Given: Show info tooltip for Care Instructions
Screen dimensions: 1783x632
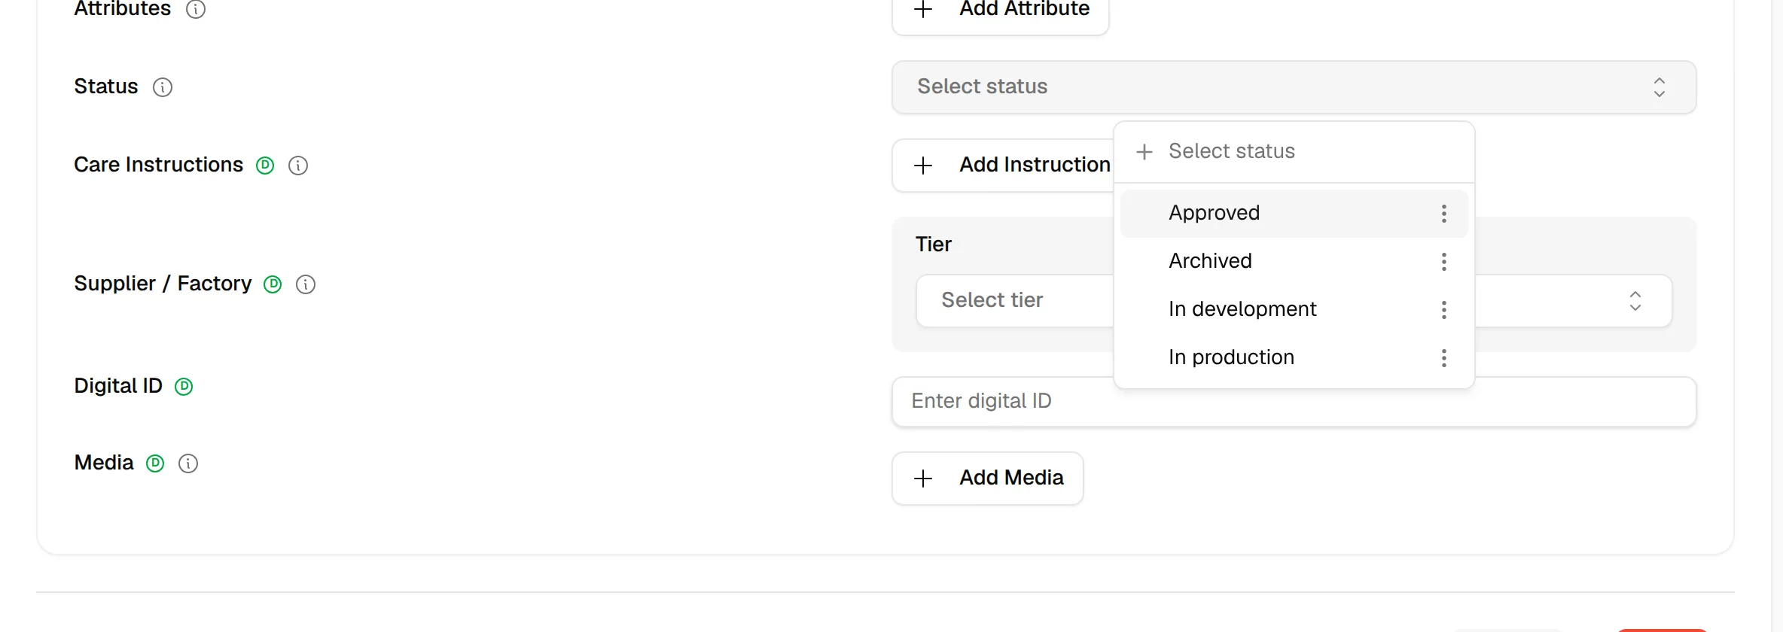Looking at the screenshot, I should point(298,166).
